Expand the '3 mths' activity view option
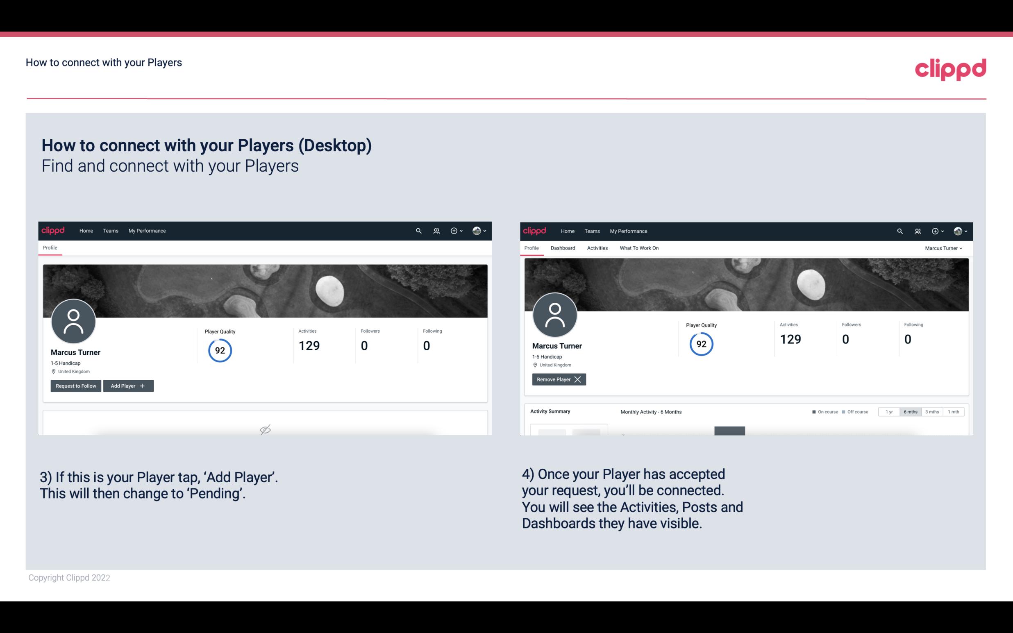 [932, 411]
